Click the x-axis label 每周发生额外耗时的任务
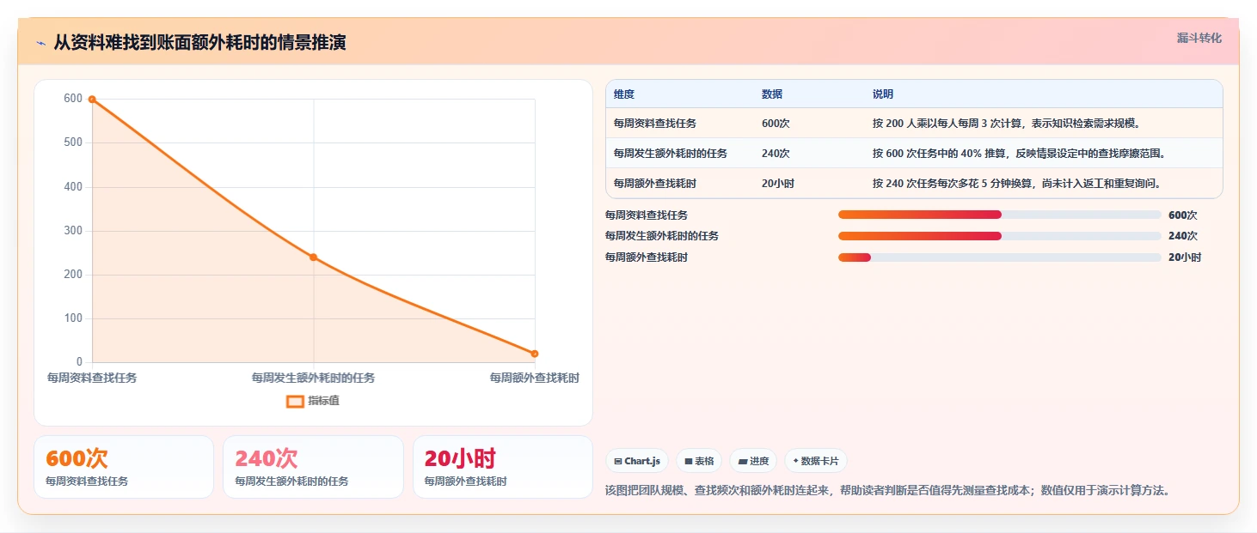The height and width of the screenshot is (533, 1257). click(x=313, y=378)
